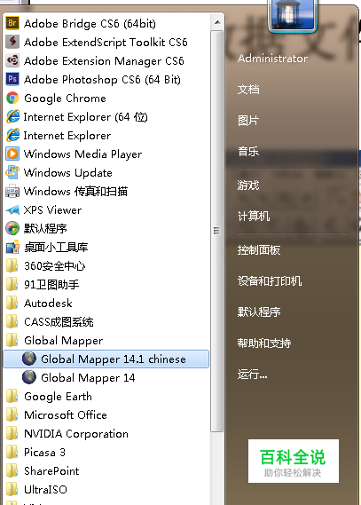Image resolution: width=361 pixels, height=505 pixels.
Task: Click the programs list scrollbar thumb
Action: click(x=217, y=231)
